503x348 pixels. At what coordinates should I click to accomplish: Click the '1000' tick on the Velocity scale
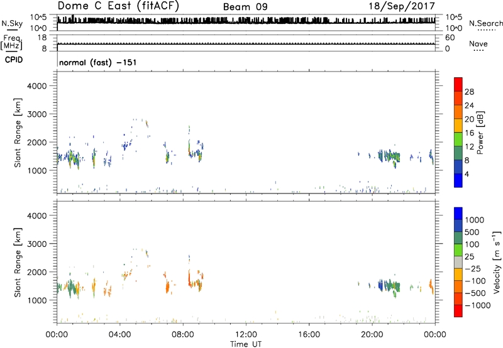click(474, 220)
